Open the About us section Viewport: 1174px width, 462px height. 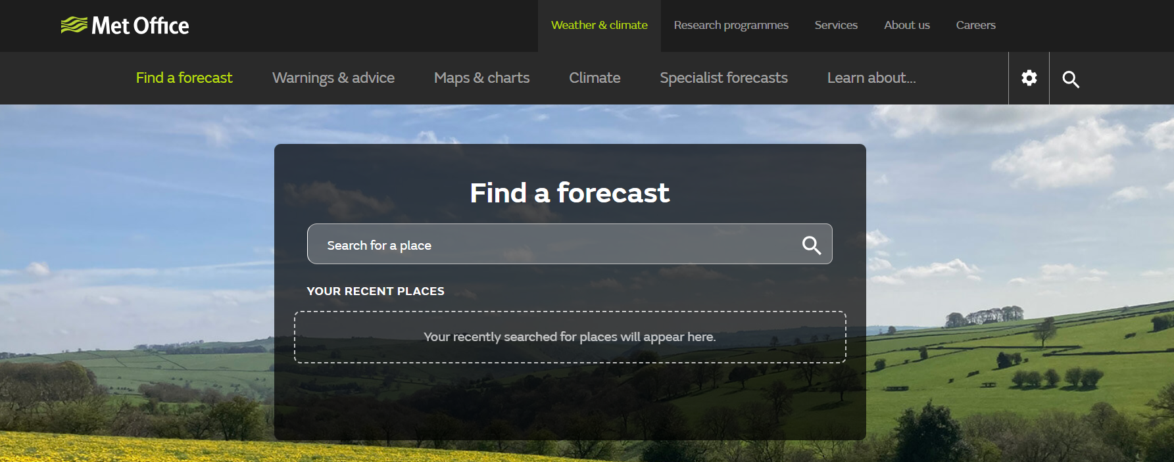coord(907,26)
